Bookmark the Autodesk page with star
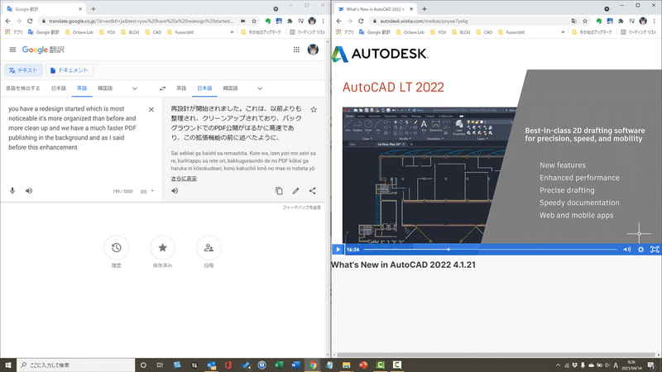Image resolution: width=662 pixels, height=372 pixels. pyautogui.click(x=585, y=21)
